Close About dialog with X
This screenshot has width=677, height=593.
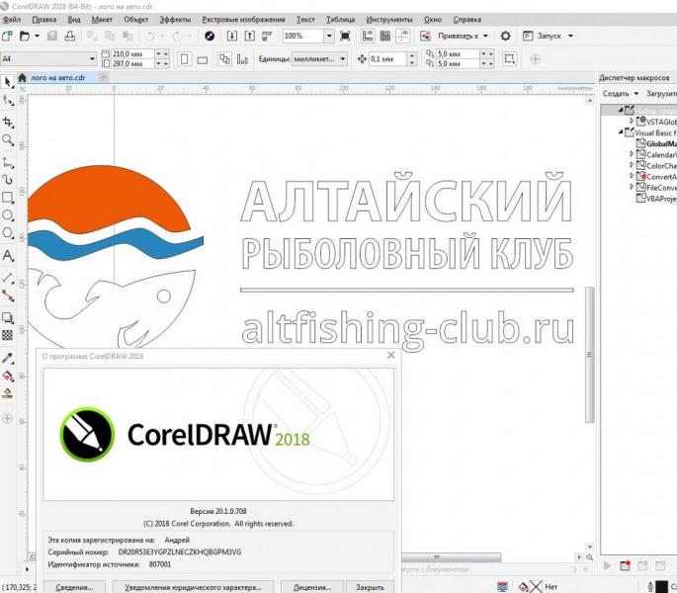click(x=390, y=355)
